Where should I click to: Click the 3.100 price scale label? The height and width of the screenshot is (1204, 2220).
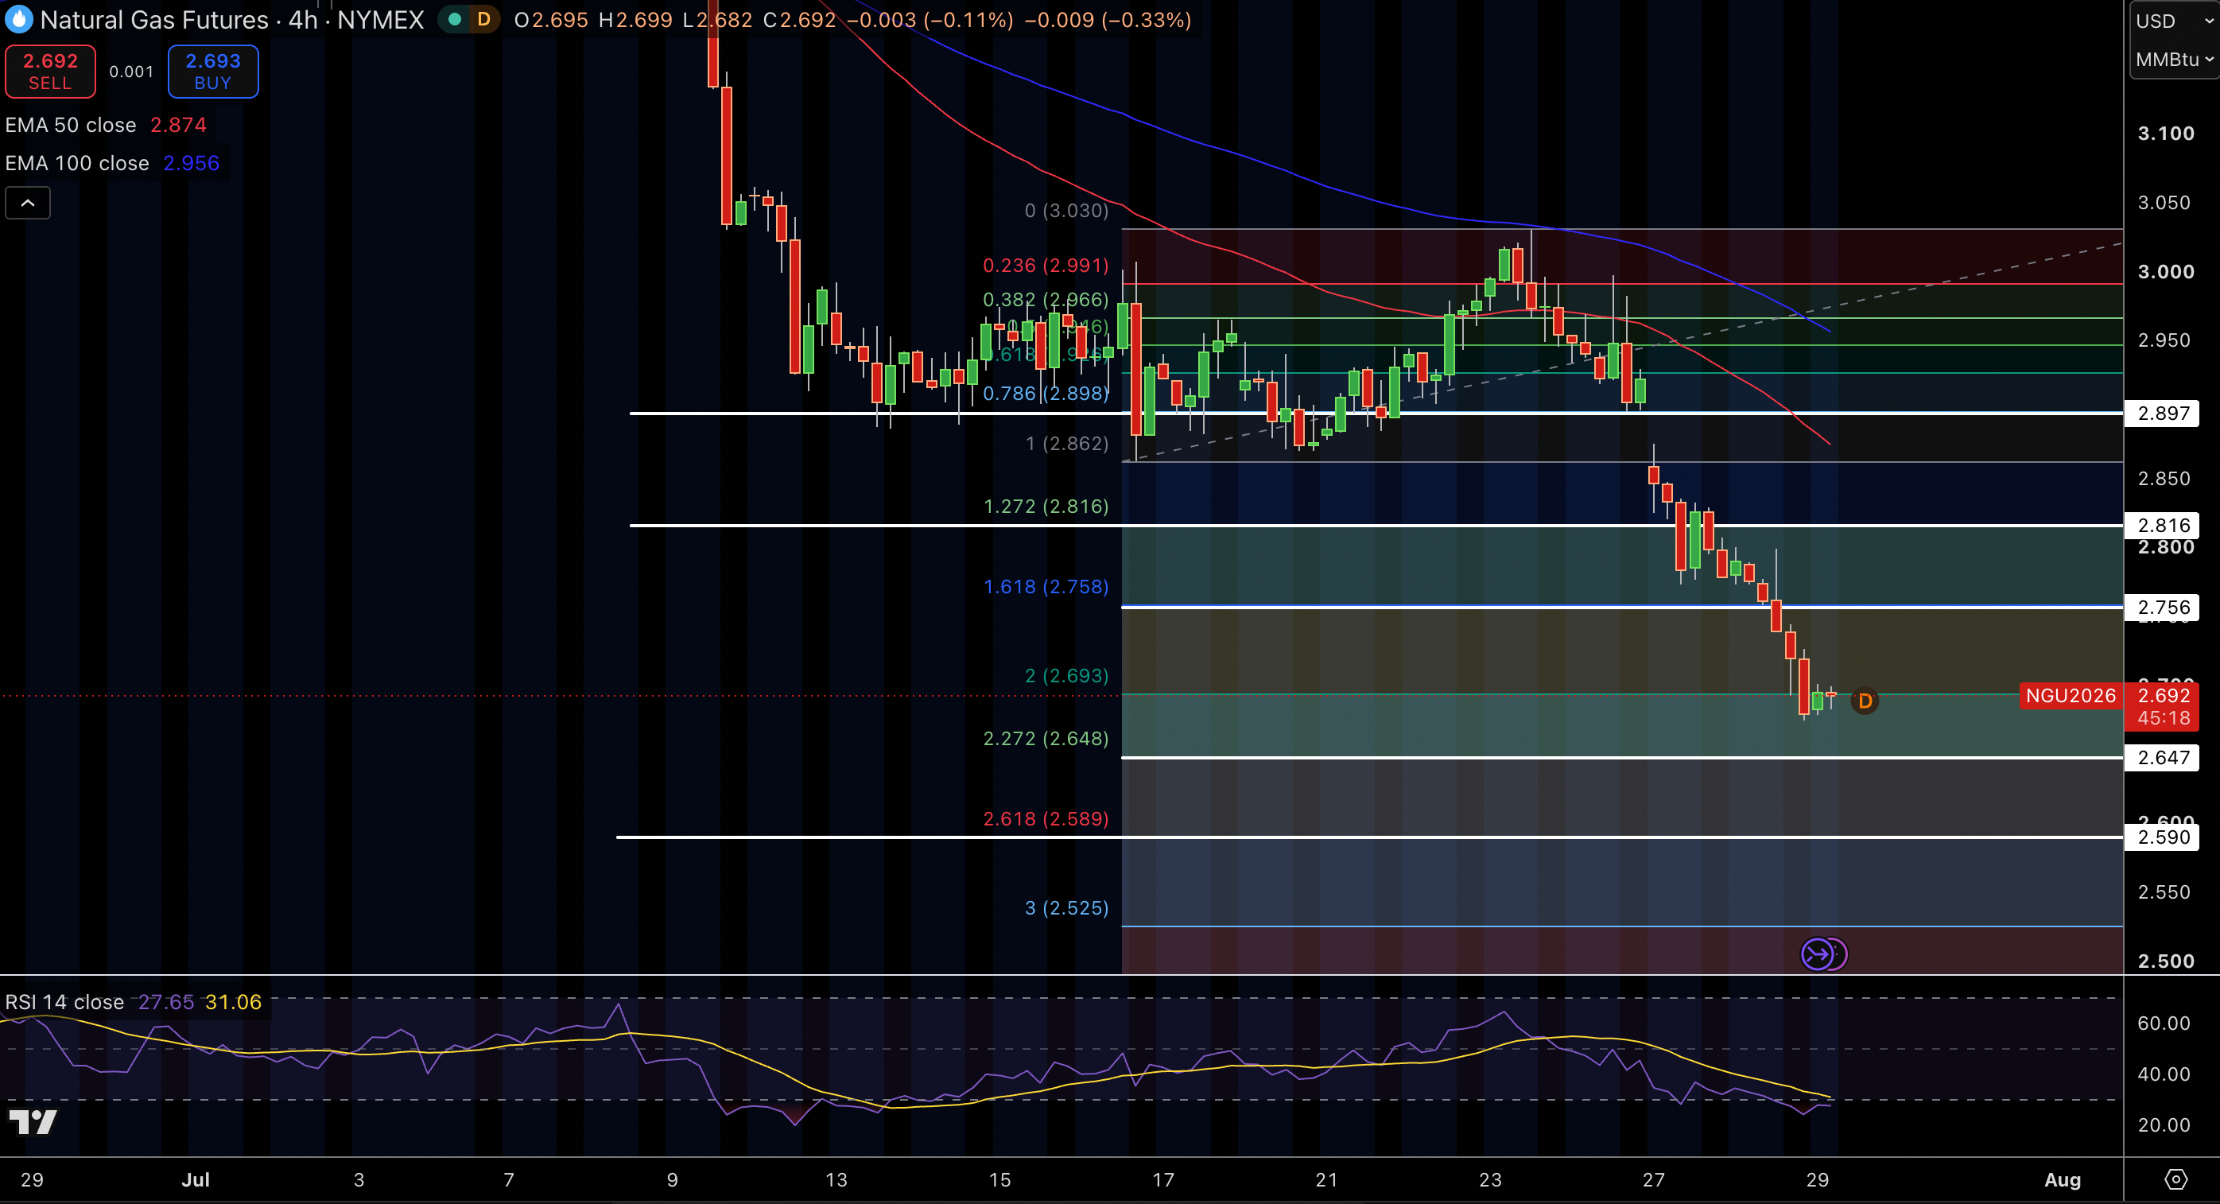(2166, 133)
